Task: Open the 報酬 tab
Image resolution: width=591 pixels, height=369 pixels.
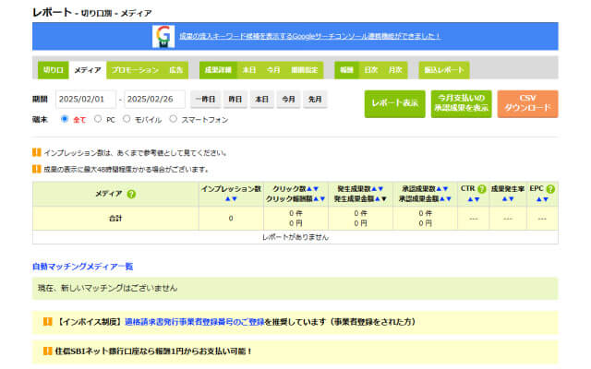Action: click(x=347, y=70)
